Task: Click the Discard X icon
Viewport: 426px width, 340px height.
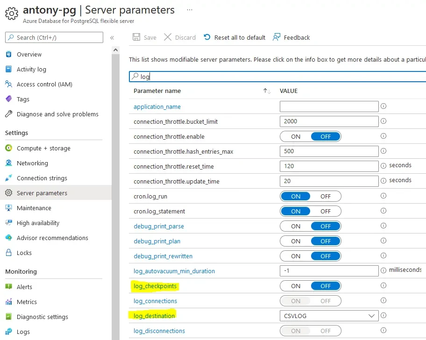Action: pyautogui.click(x=168, y=37)
